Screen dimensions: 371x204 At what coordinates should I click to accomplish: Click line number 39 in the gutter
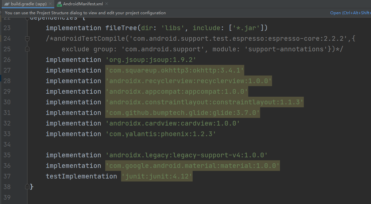coord(7,197)
